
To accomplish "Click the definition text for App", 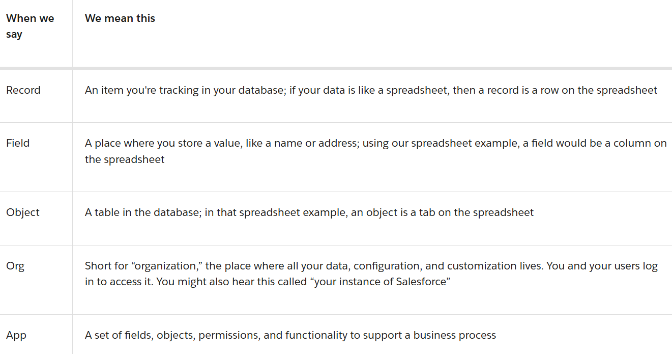I will click(x=290, y=335).
